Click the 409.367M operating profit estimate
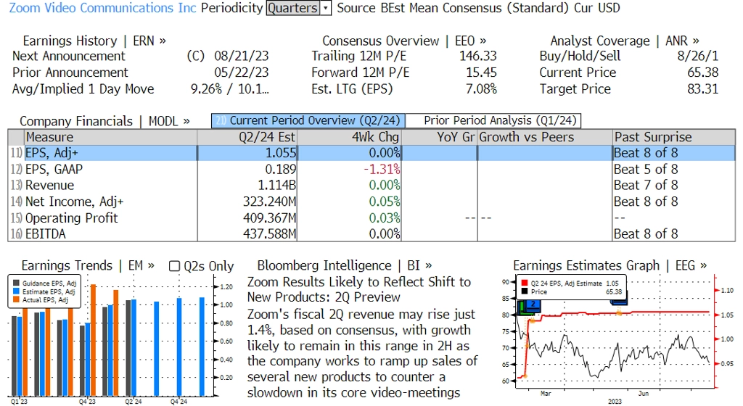743x406 pixels. tap(269, 217)
